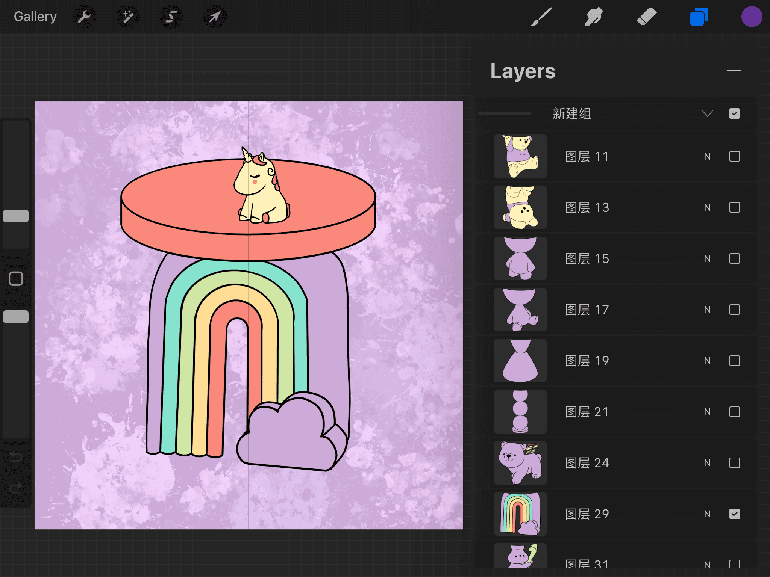
Task: Return to the Gallery
Action: [35, 17]
